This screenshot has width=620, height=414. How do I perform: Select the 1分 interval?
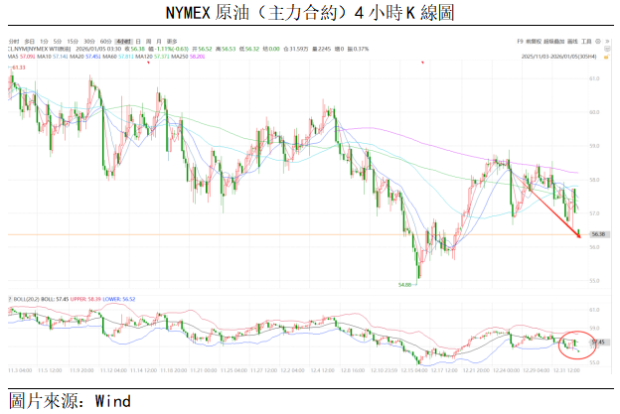pyautogui.click(x=45, y=41)
